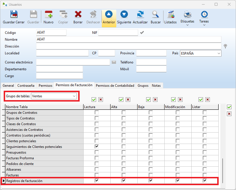Image resolution: width=236 pixels, height=190 pixels.
Task: Open the Grupo de tablas dropdown
Action: point(74,96)
